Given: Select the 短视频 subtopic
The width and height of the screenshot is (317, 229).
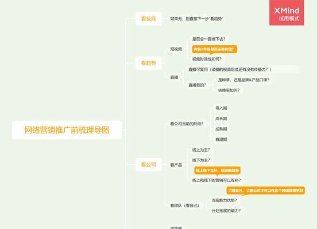Looking at the screenshot, I should click(x=176, y=49).
